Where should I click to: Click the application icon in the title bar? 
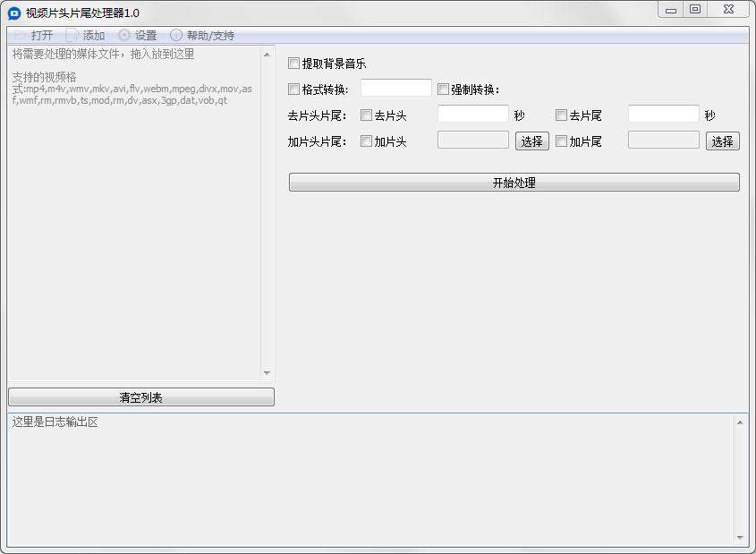coord(12,9)
